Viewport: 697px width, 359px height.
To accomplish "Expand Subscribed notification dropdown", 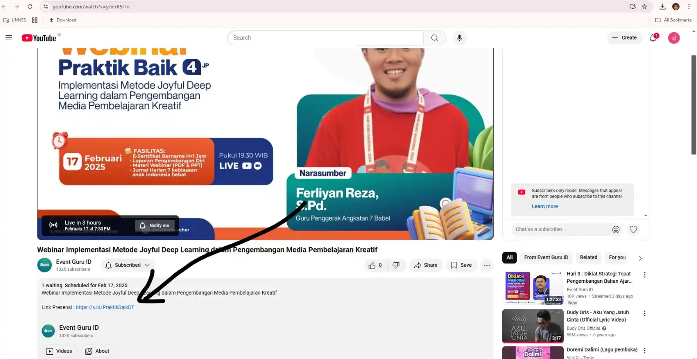I will coord(127,265).
